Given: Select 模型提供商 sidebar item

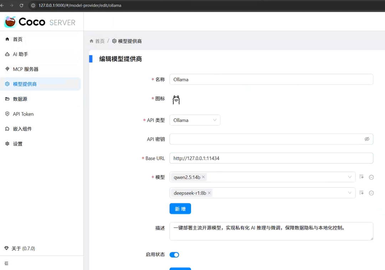Looking at the screenshot, I should [41, 84].
